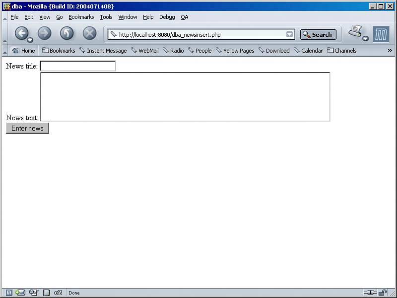Submit form with Enter news button
The height and width of the screenshot is (298, 397).
click(x=27, y=128)
